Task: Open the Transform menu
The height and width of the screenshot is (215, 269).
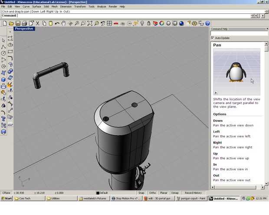Action: (x=80, y=7)
